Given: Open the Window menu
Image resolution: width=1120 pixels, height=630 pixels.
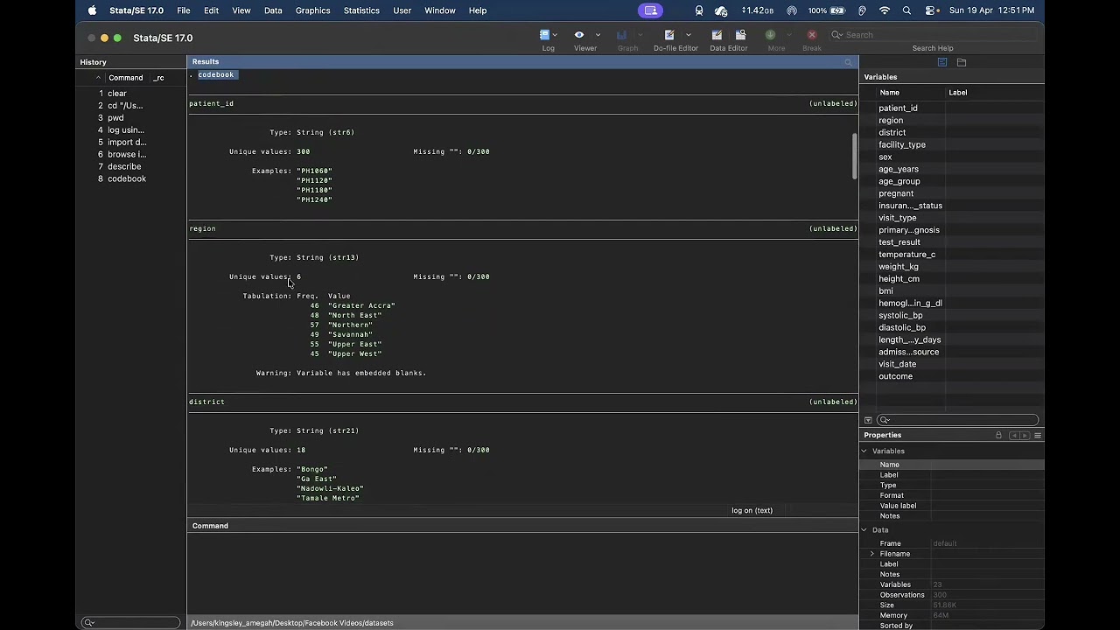Looking at the screenshot, I should point(440,10).
